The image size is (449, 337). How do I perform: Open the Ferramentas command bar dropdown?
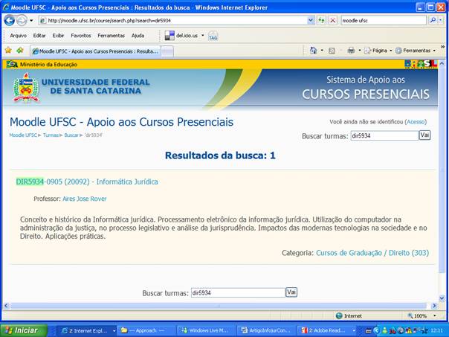coord(416,51)
